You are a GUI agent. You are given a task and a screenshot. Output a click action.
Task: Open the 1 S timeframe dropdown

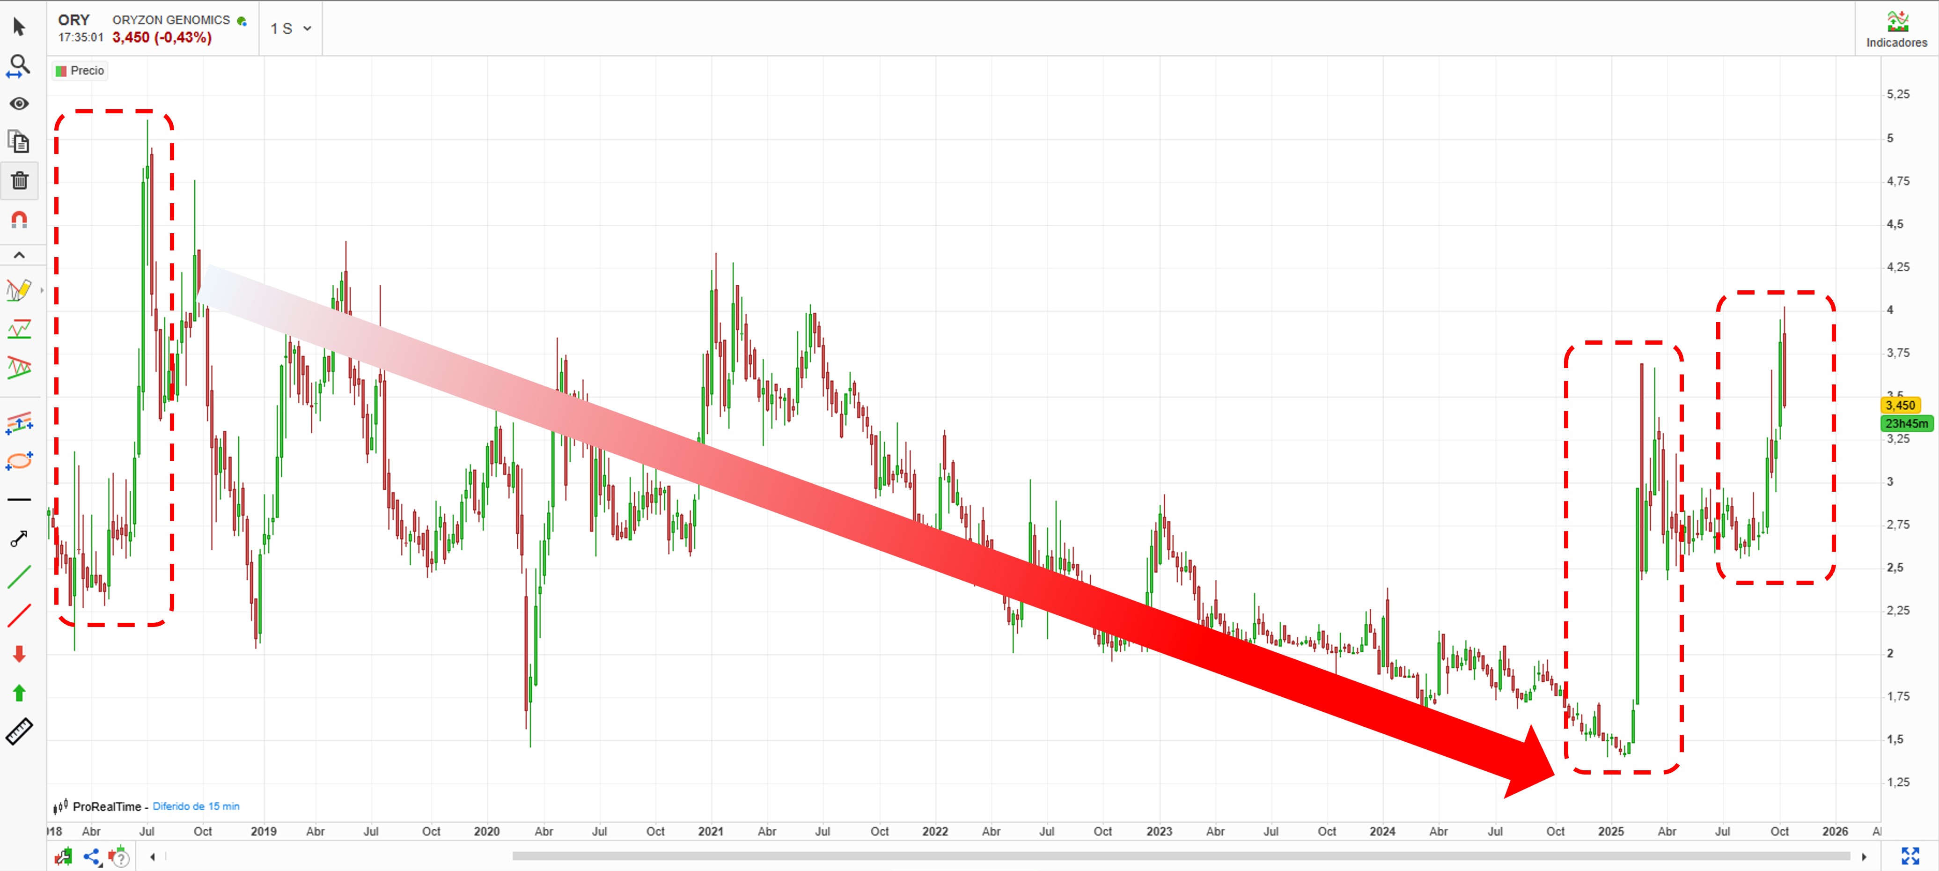291,29
